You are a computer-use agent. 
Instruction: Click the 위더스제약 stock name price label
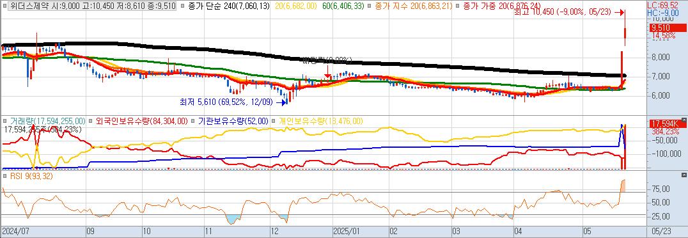[x=93, y=6]
